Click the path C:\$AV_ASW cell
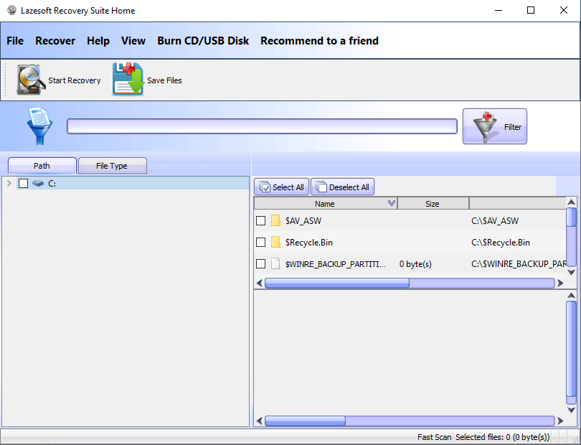The image size is (581, 445). [x=495, y=221]
